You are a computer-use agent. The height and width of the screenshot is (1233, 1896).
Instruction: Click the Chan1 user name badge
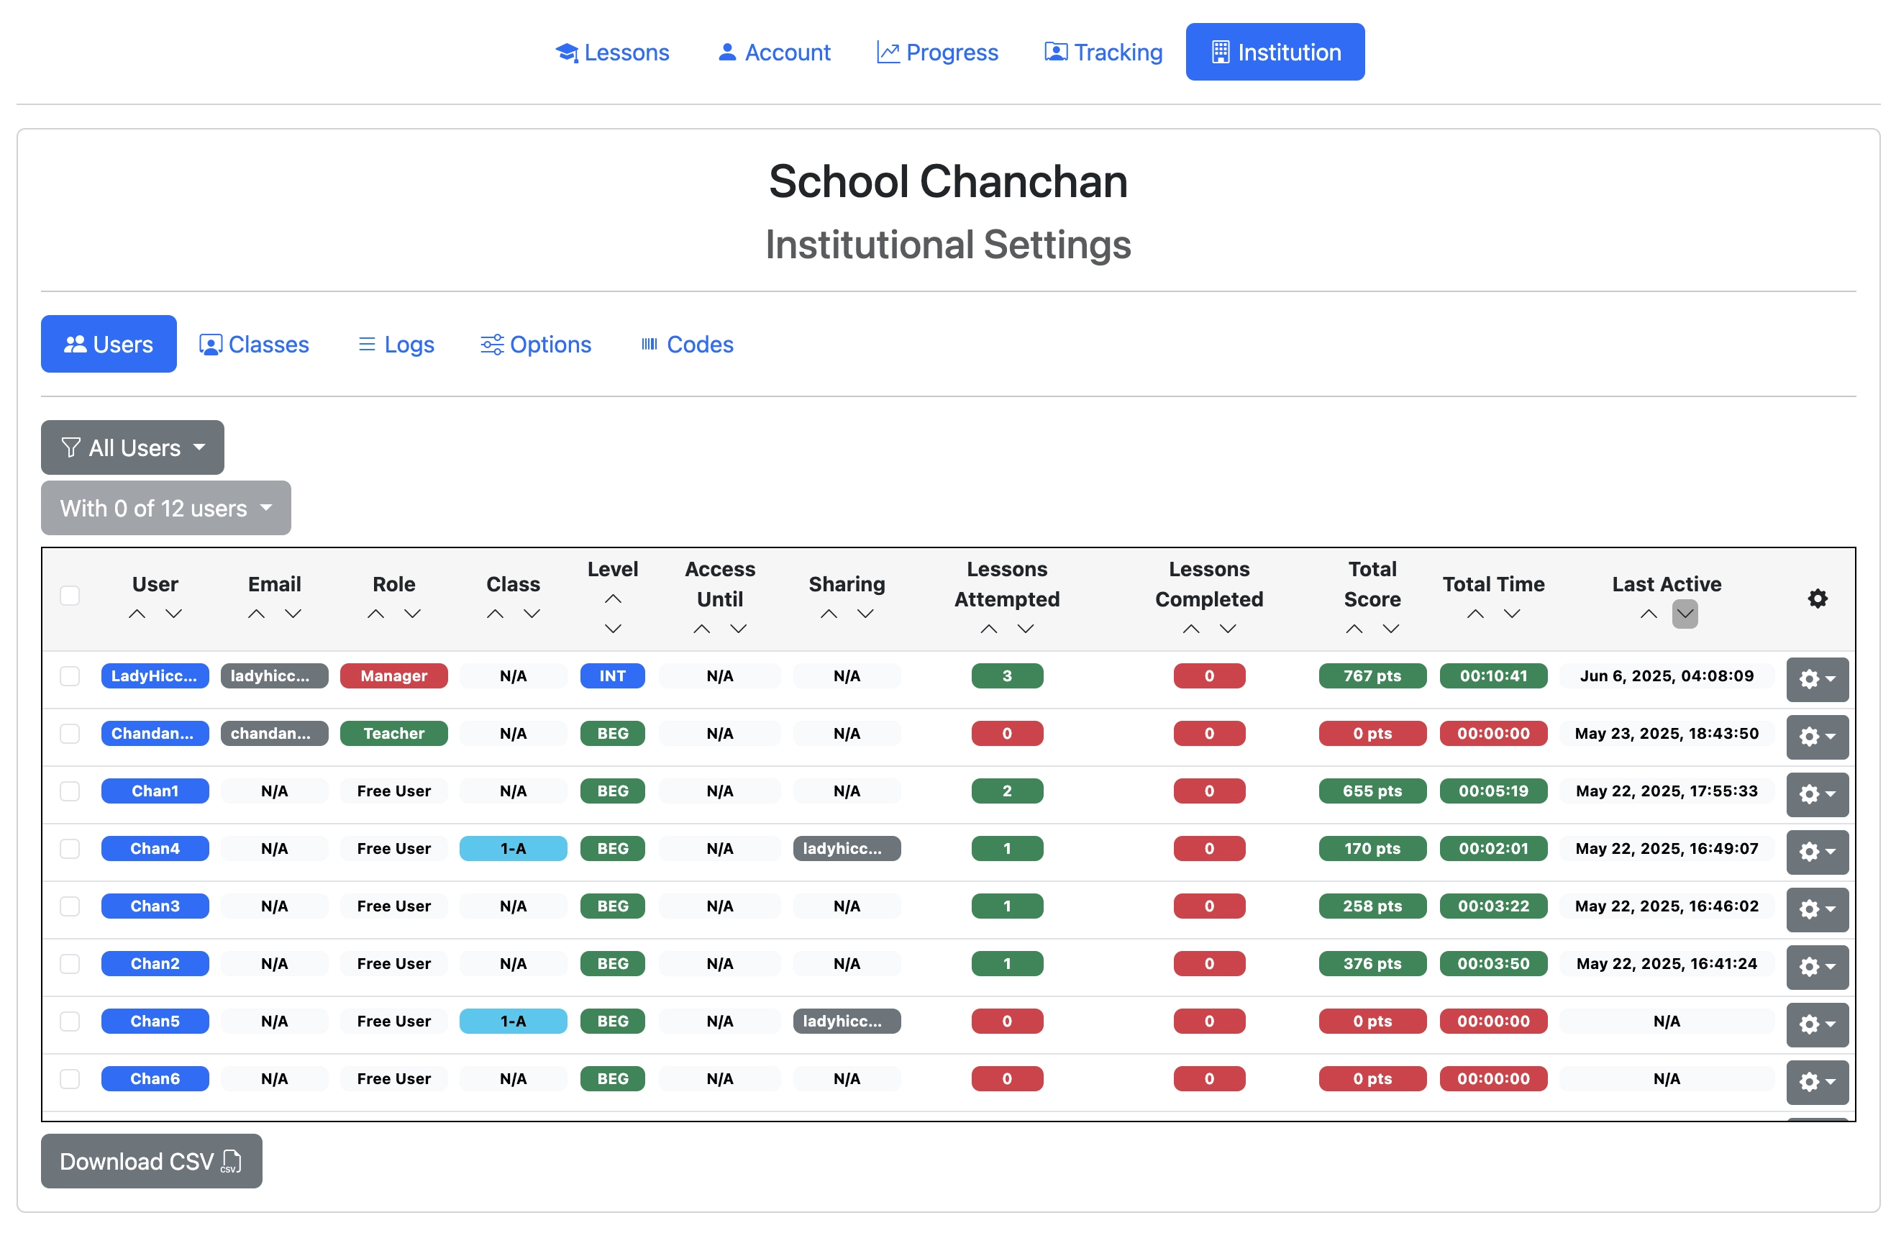(155, 791)
